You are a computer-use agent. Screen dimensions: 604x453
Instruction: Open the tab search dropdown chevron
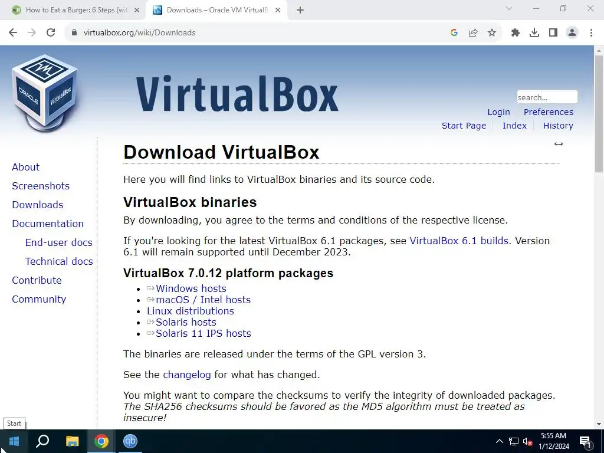509,8
